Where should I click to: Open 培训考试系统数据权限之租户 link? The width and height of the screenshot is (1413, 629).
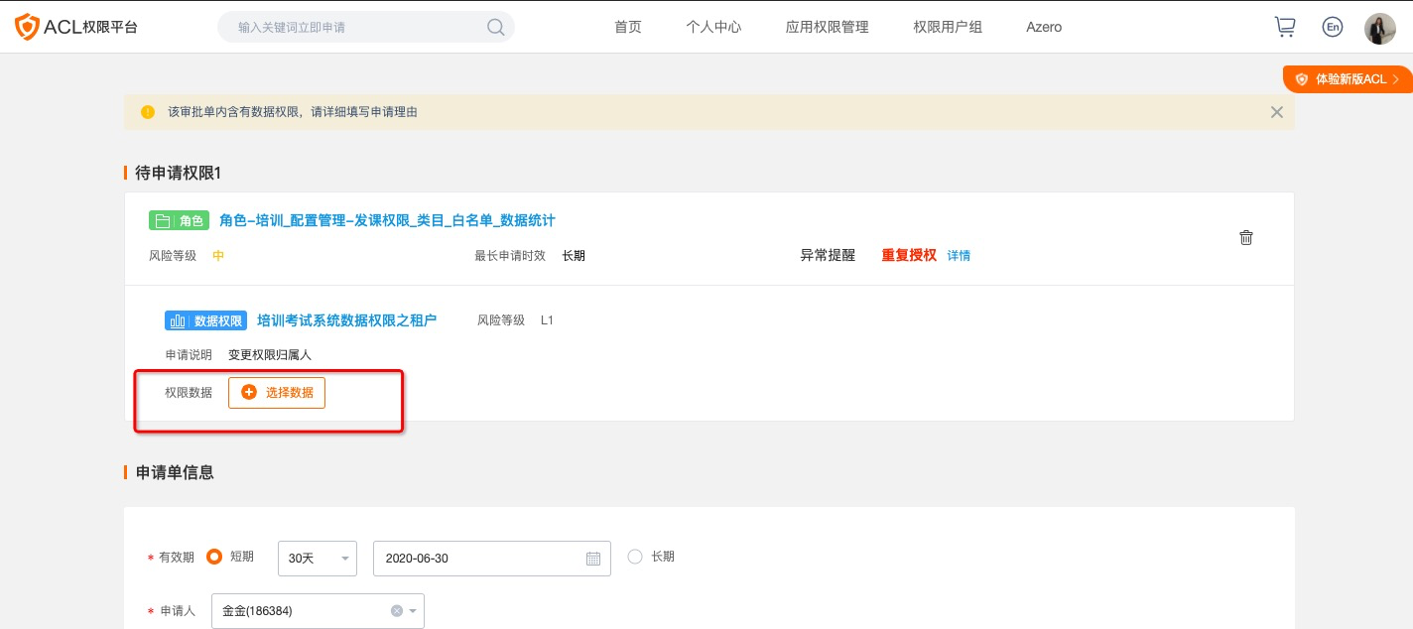coord(346,320)
